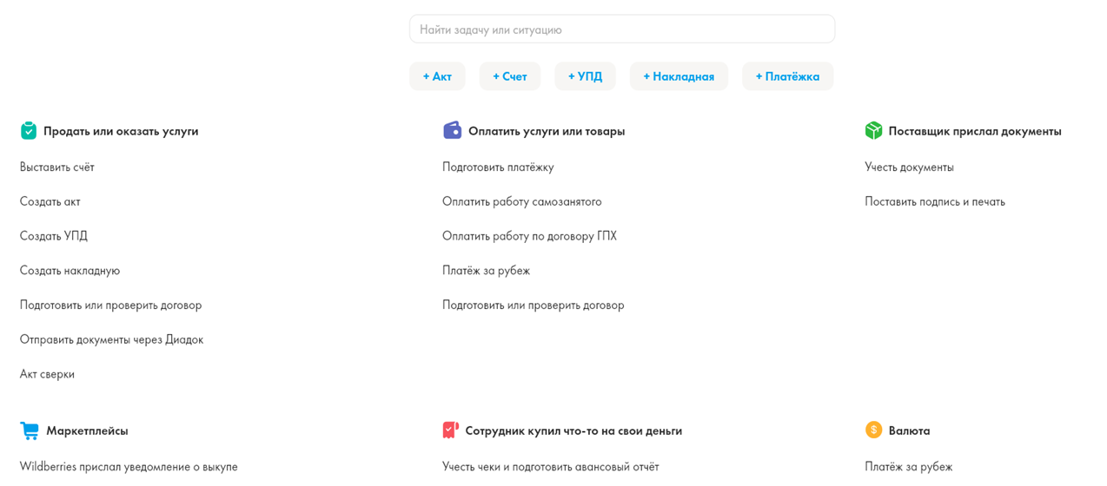The width and height of the screenshot is (1107, 486).
Task: Open Оплатить работу самозанятого
Action: click(522, 201)
